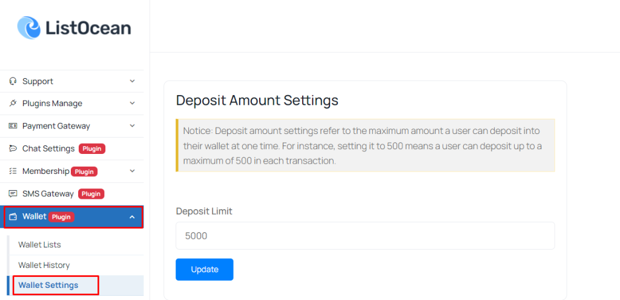This screenshot has width=620, height=300.
Task: Click the Wallet icon in sidebar
Action: pyautogui.click(x=13, y=217)
